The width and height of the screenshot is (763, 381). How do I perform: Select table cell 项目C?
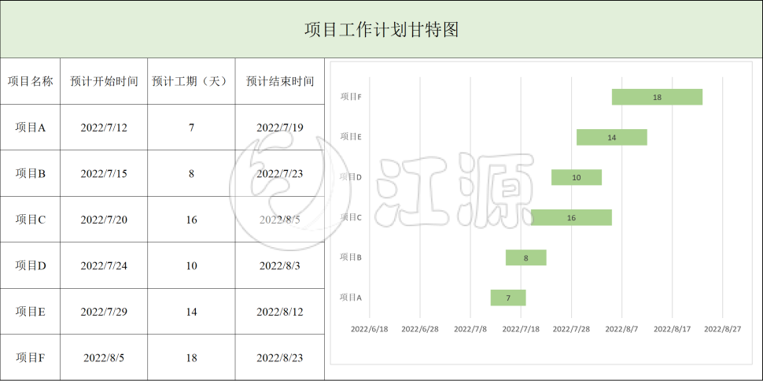(x=30, y=220)
